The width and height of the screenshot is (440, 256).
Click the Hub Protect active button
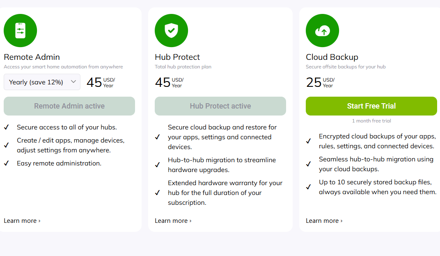tap(220, 106)
